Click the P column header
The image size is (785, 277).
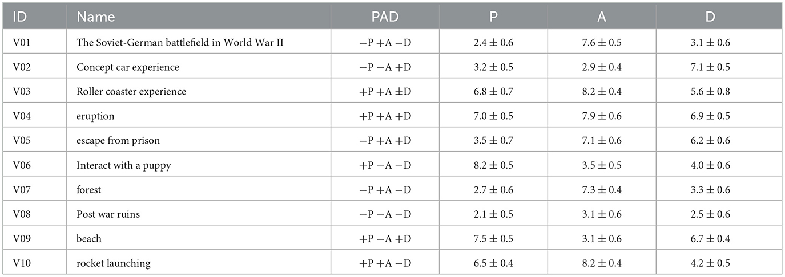pos(493,17)
